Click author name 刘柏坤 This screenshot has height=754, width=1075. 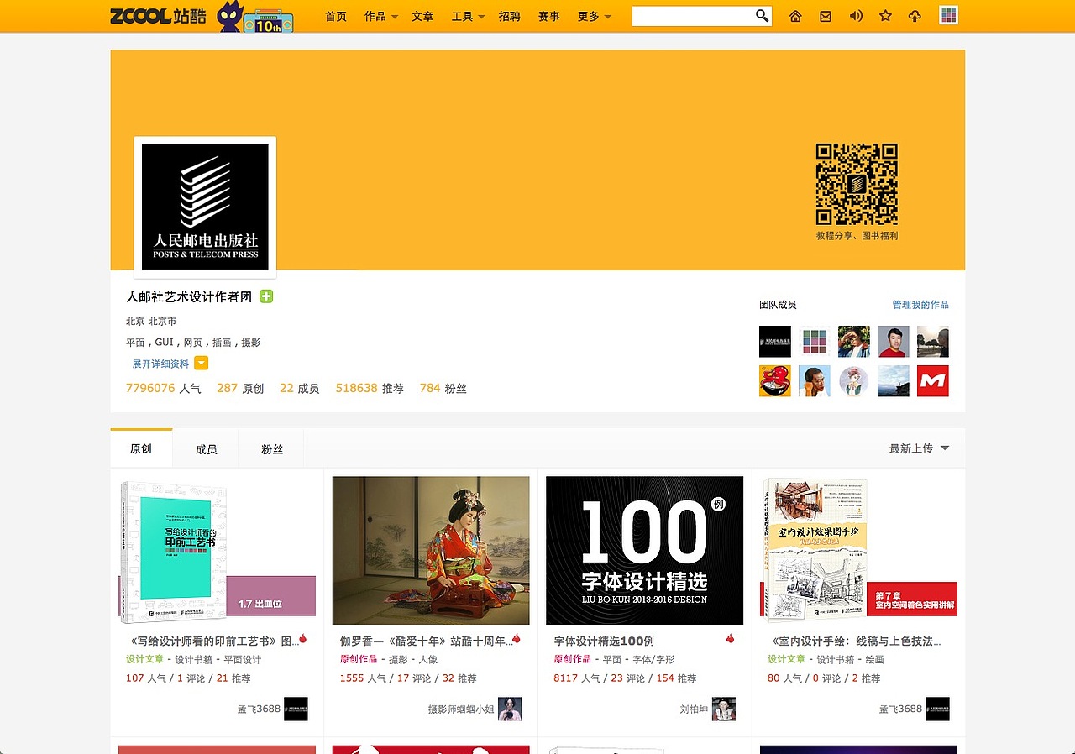(693, 709)
